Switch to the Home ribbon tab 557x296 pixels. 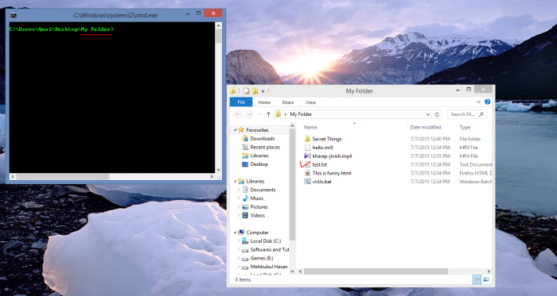264,102
